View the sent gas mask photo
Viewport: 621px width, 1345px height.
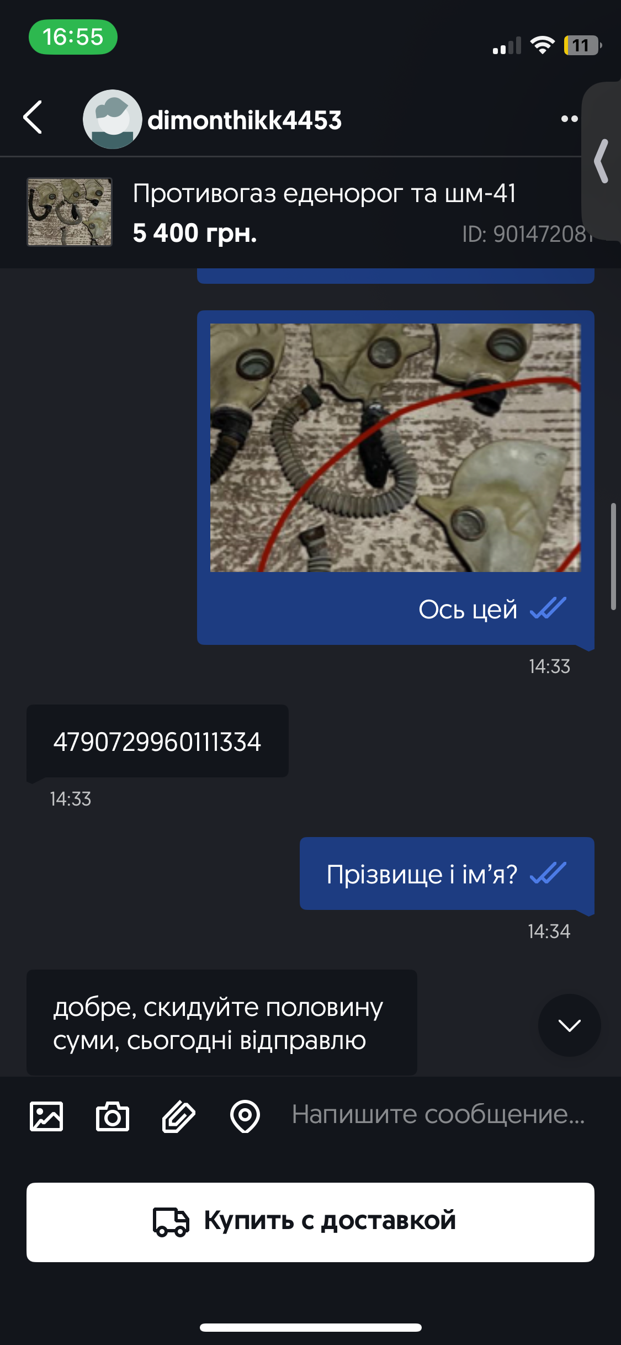tap(395, 447)
